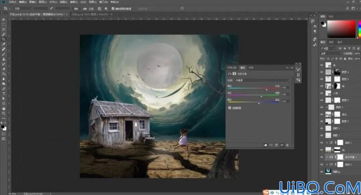Switch to the Channels tab
361x195 pixels.
coord(331,42)
